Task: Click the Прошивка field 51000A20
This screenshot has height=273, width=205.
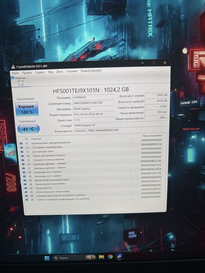Action: point(93,97)
